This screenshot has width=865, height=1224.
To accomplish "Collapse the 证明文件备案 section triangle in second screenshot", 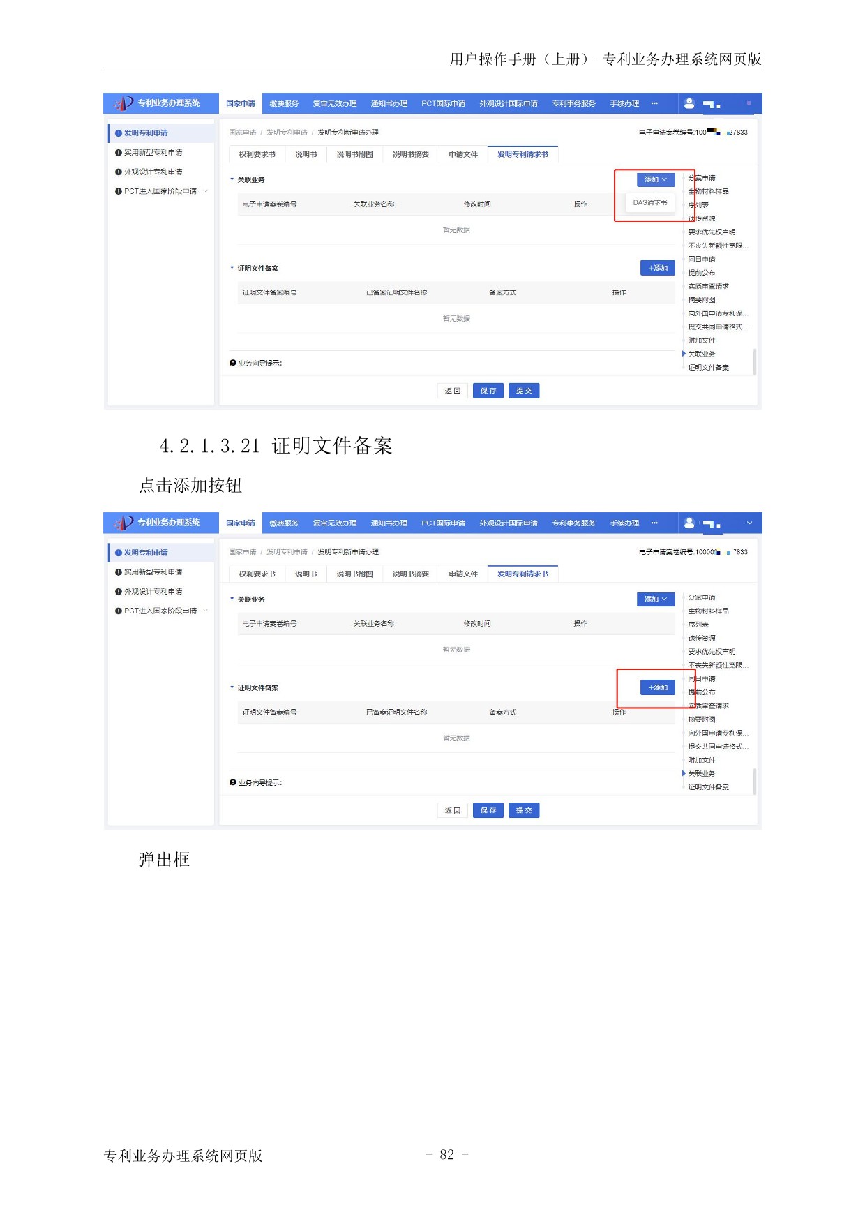I will 232,687.
